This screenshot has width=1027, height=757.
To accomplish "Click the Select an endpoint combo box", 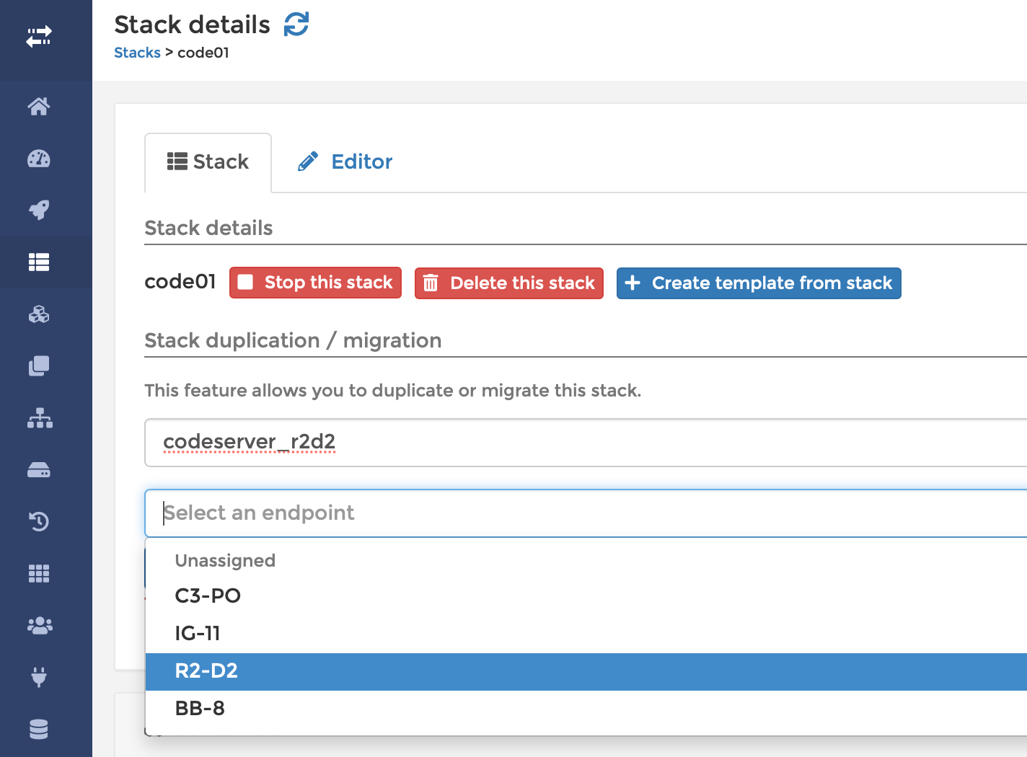I will pos(586,513).
